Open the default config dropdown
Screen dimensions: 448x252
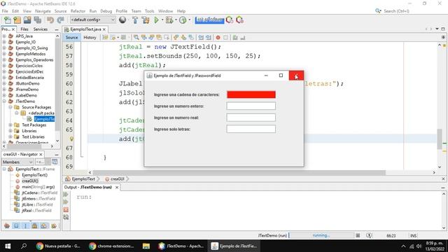click(93, 20)
